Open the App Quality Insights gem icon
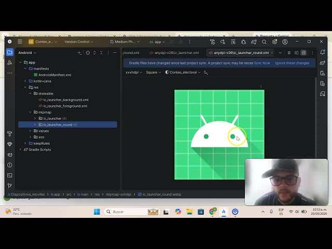This screenshot has height=249, width=332. click(9, 144)
